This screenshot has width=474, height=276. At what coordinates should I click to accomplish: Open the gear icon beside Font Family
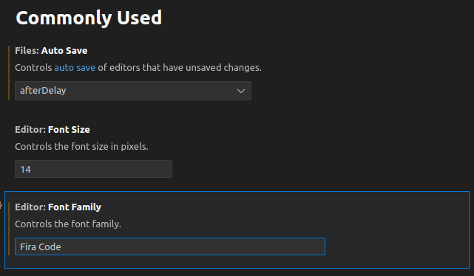click(x=1, y=205)
